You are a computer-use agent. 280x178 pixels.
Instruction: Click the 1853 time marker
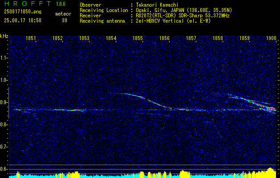click(84, 38)
